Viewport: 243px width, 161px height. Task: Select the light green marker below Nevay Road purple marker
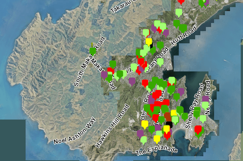[x=205, y=106]
